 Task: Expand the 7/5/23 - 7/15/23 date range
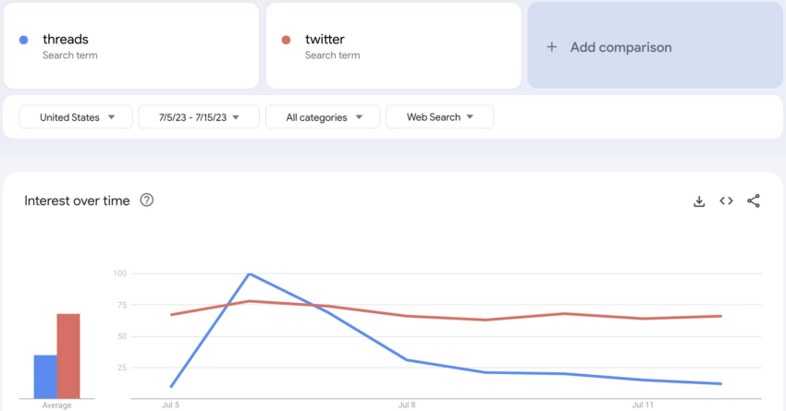coord(198,117)
